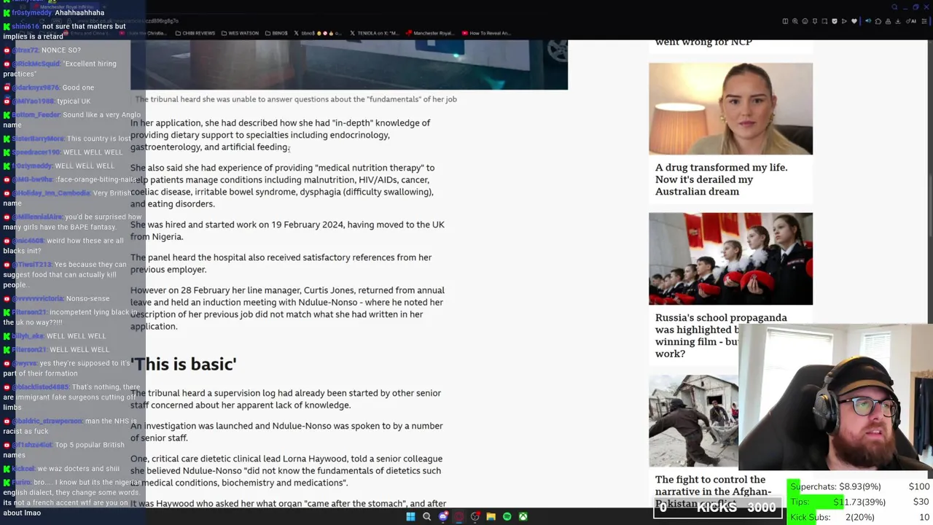The height and width of the screenshot is (525, 933).
Task: Open CHIBI REVIEWS bookmark folder
Action: point(195,33)
